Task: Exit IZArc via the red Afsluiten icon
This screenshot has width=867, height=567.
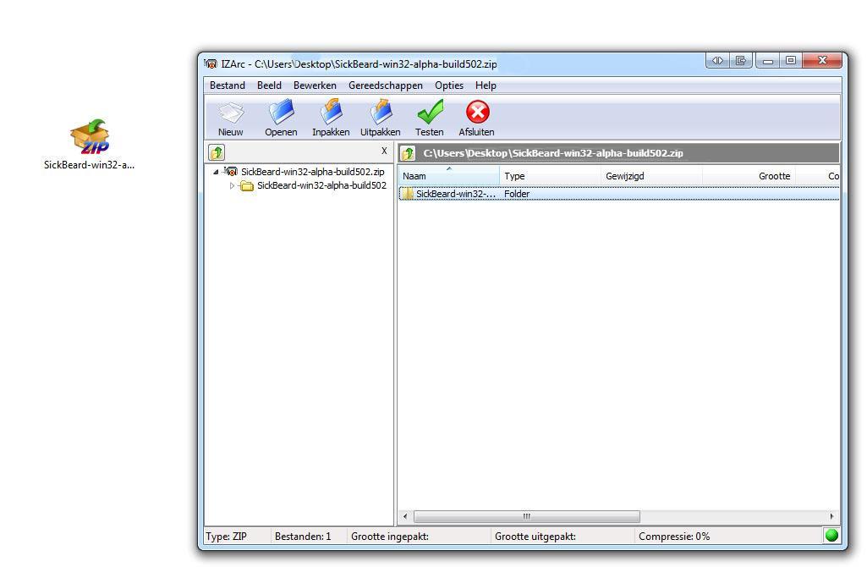Action: [x=477, y=112]
